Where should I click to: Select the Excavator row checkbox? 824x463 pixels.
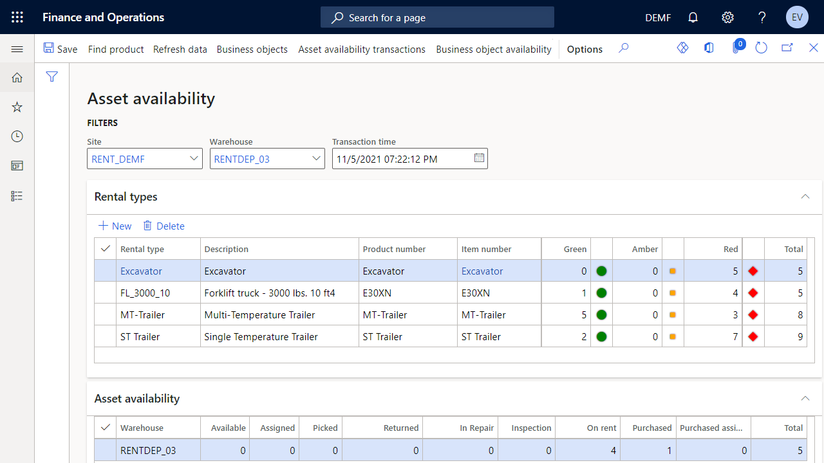(106, 271)
